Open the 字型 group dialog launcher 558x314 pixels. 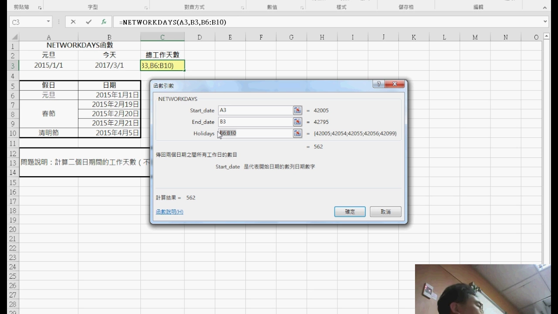point(146,8)
